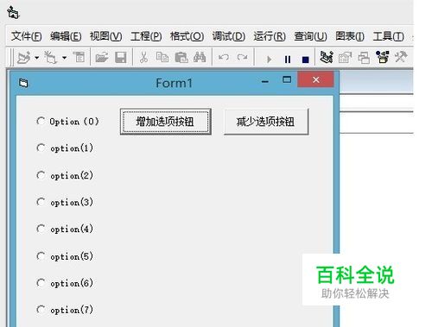Open the 查询(U) menu
This screenshot has width=432, height=327.
(x=310, y=36)
